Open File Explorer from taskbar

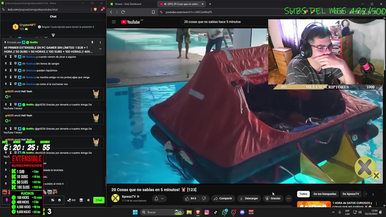pos(189,212)
